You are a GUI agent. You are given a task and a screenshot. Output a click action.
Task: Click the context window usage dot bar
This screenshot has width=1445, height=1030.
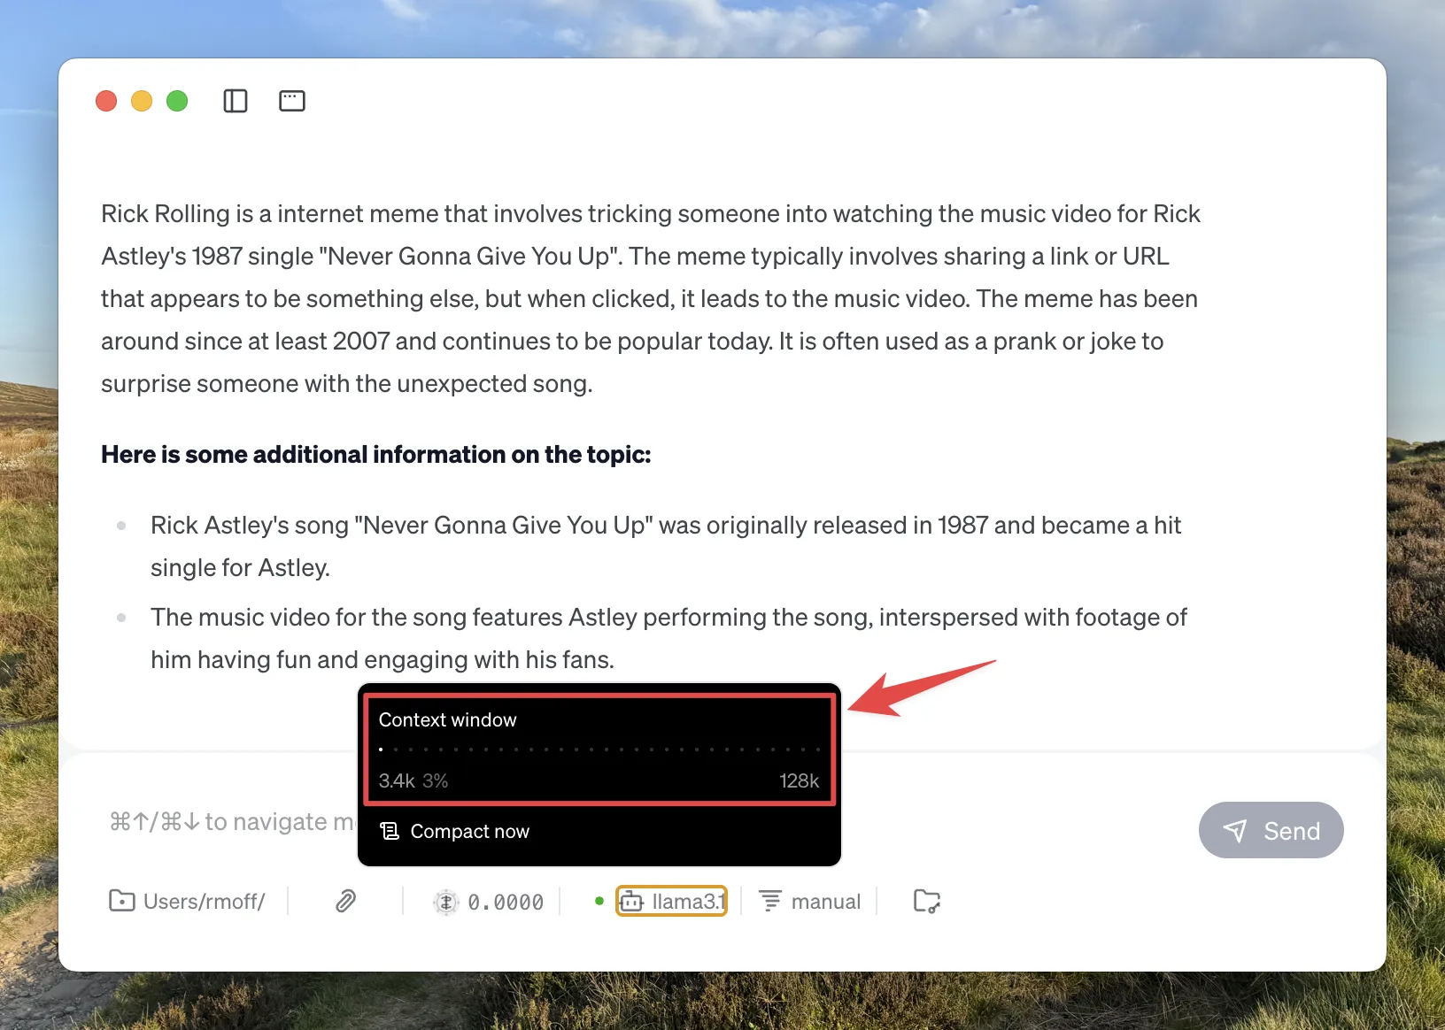pyautogui.click(x=599, y=749)
